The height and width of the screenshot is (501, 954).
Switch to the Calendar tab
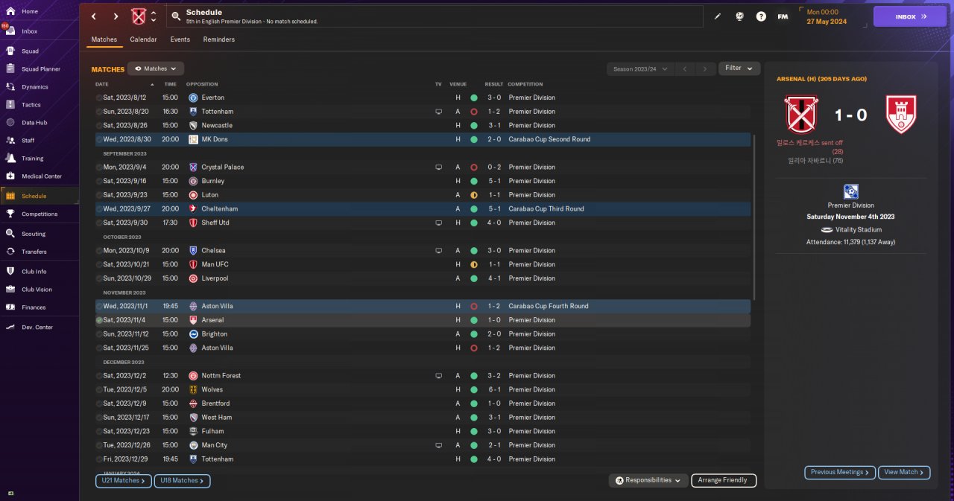click(143, 39)
